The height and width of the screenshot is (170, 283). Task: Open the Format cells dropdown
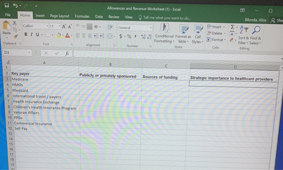[216, 40]
